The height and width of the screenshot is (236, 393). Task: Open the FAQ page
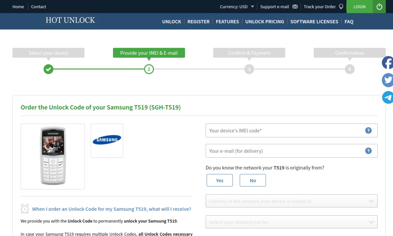tap(349, 22)
